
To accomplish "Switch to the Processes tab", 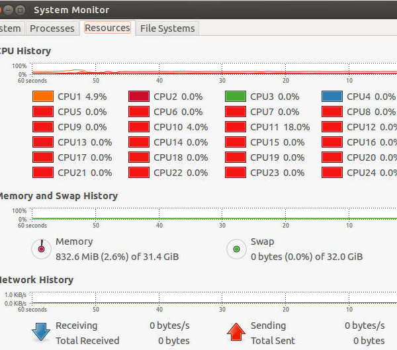I will coord(52,28).
